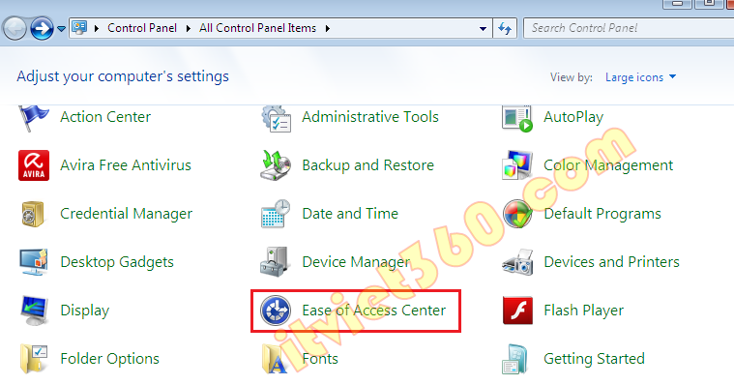Open the Backup and Restore icon
Image resolution: width=734 pixels, height=385 pixels.
[276, 165]
